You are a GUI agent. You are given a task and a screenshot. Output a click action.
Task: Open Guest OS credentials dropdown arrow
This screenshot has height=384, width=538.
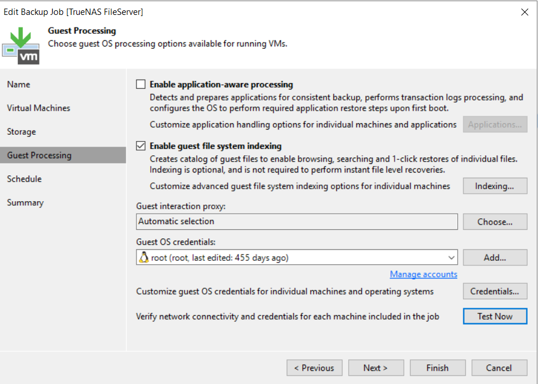tap(451, 257)
